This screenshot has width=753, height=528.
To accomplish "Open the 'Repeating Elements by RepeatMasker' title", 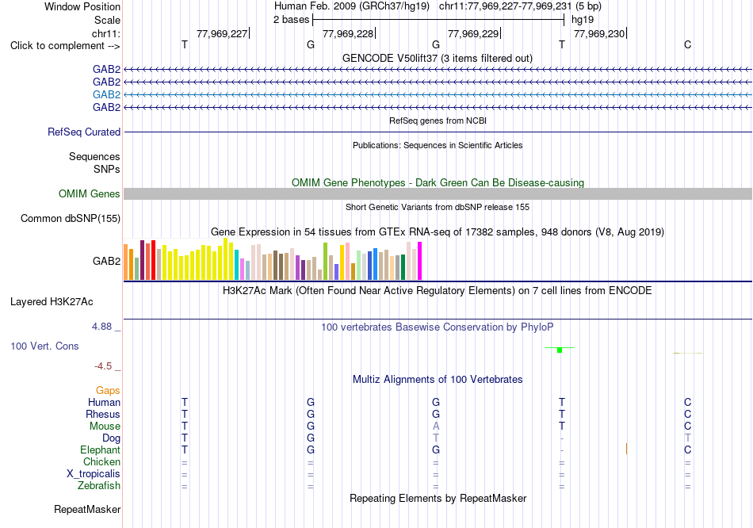I will [438, 498].
